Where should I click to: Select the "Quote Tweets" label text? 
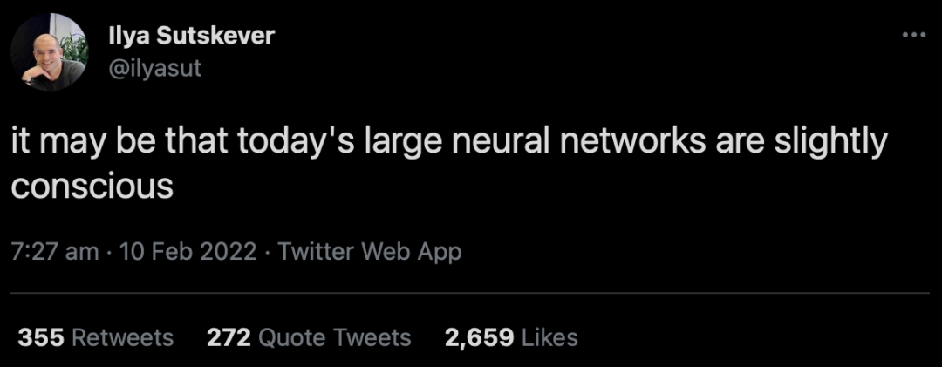coord(336,337)
